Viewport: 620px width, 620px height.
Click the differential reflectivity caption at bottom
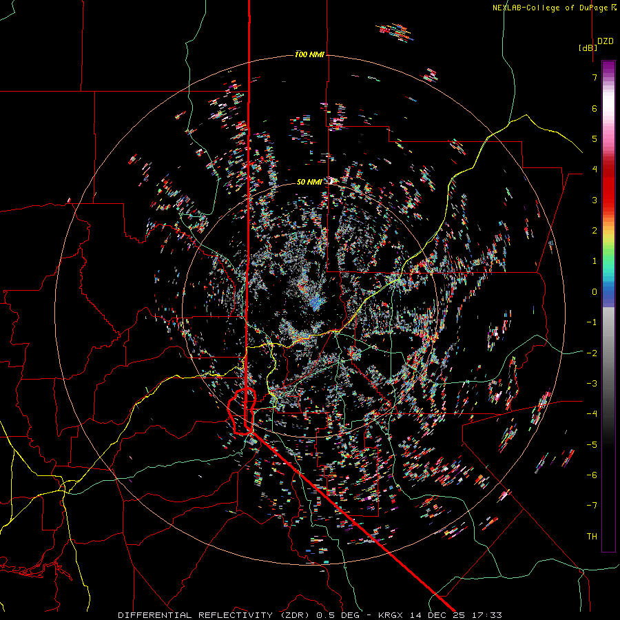(310, 615)
